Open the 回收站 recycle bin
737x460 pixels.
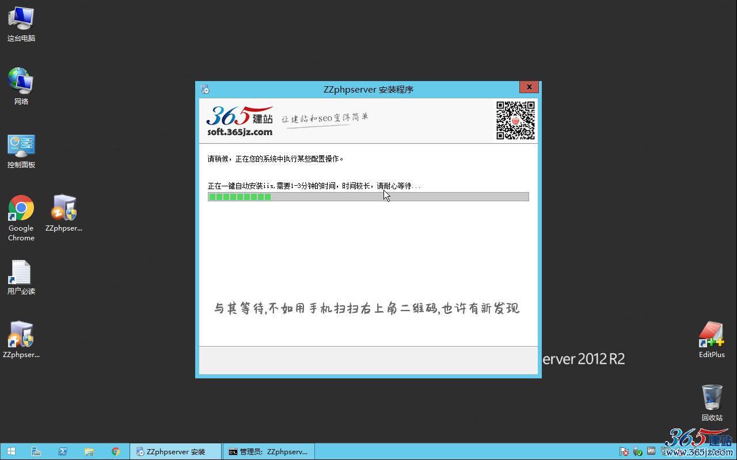[x=712, y=403]
